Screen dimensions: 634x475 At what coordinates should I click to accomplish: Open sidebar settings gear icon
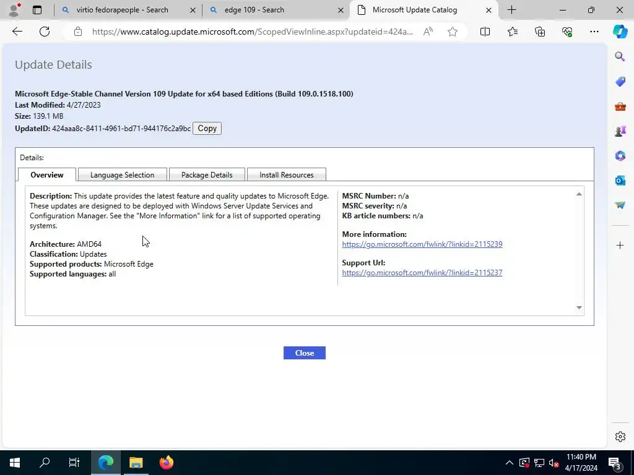620,437
